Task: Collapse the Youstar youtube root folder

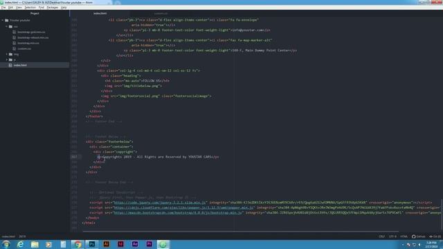Action: tap(3, 20)
